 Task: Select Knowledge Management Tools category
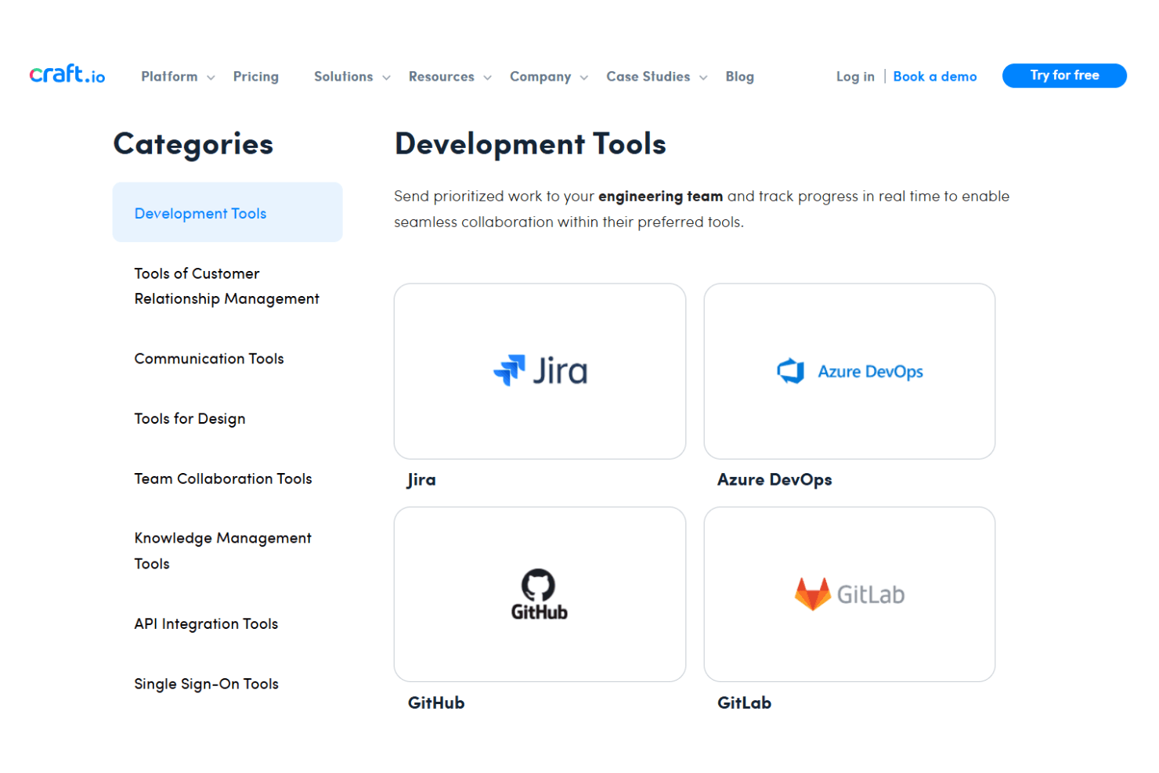[x=222, y=551]
